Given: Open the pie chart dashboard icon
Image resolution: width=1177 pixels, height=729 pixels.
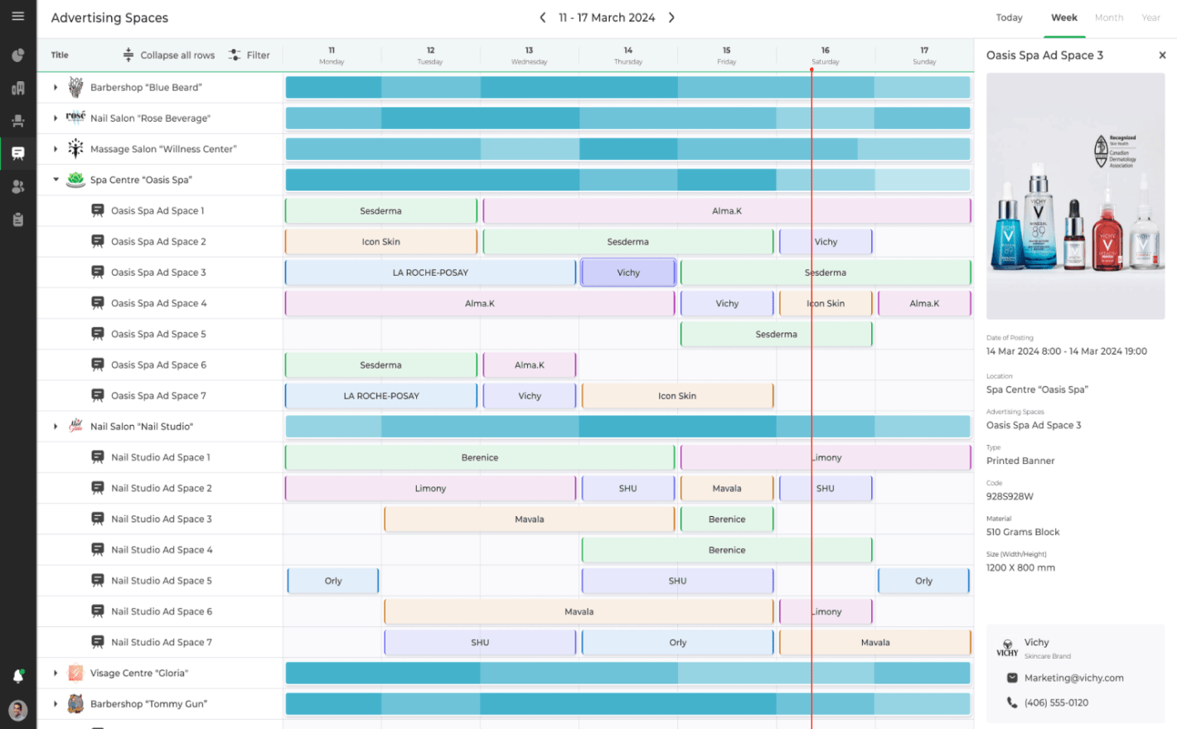Looking at the screenshot, I should pos(17,56).
